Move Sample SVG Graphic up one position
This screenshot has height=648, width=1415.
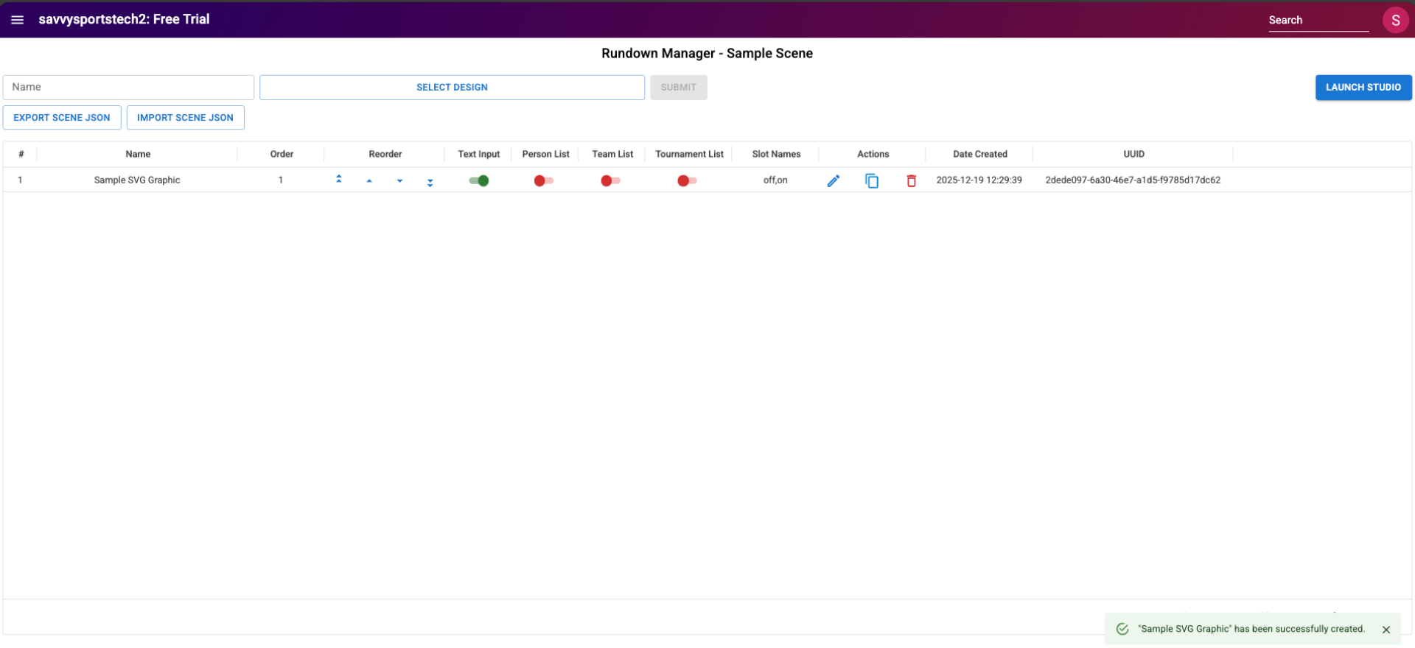369,180
